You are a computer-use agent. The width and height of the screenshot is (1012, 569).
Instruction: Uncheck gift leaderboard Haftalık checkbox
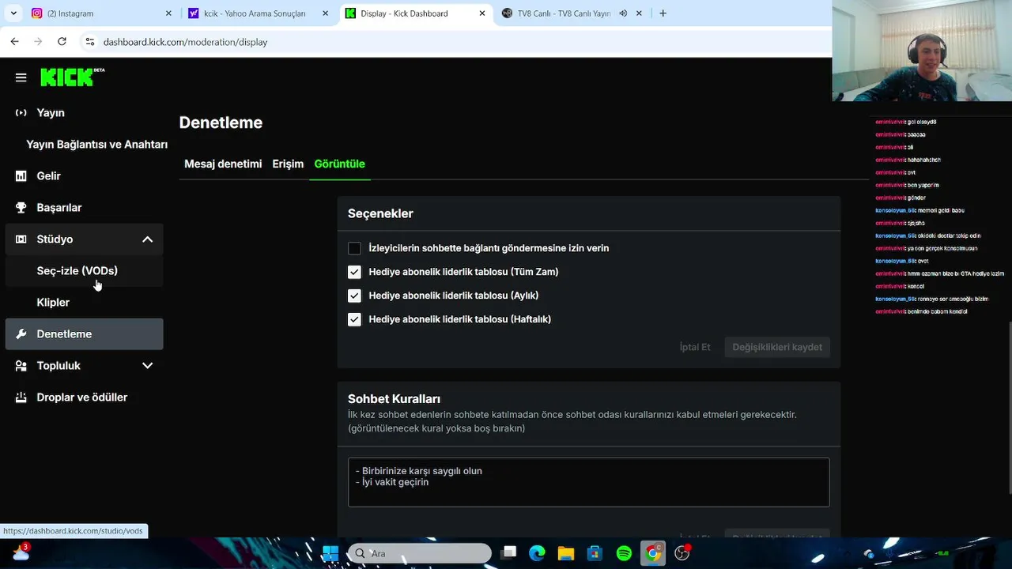(x=354, y=319)
